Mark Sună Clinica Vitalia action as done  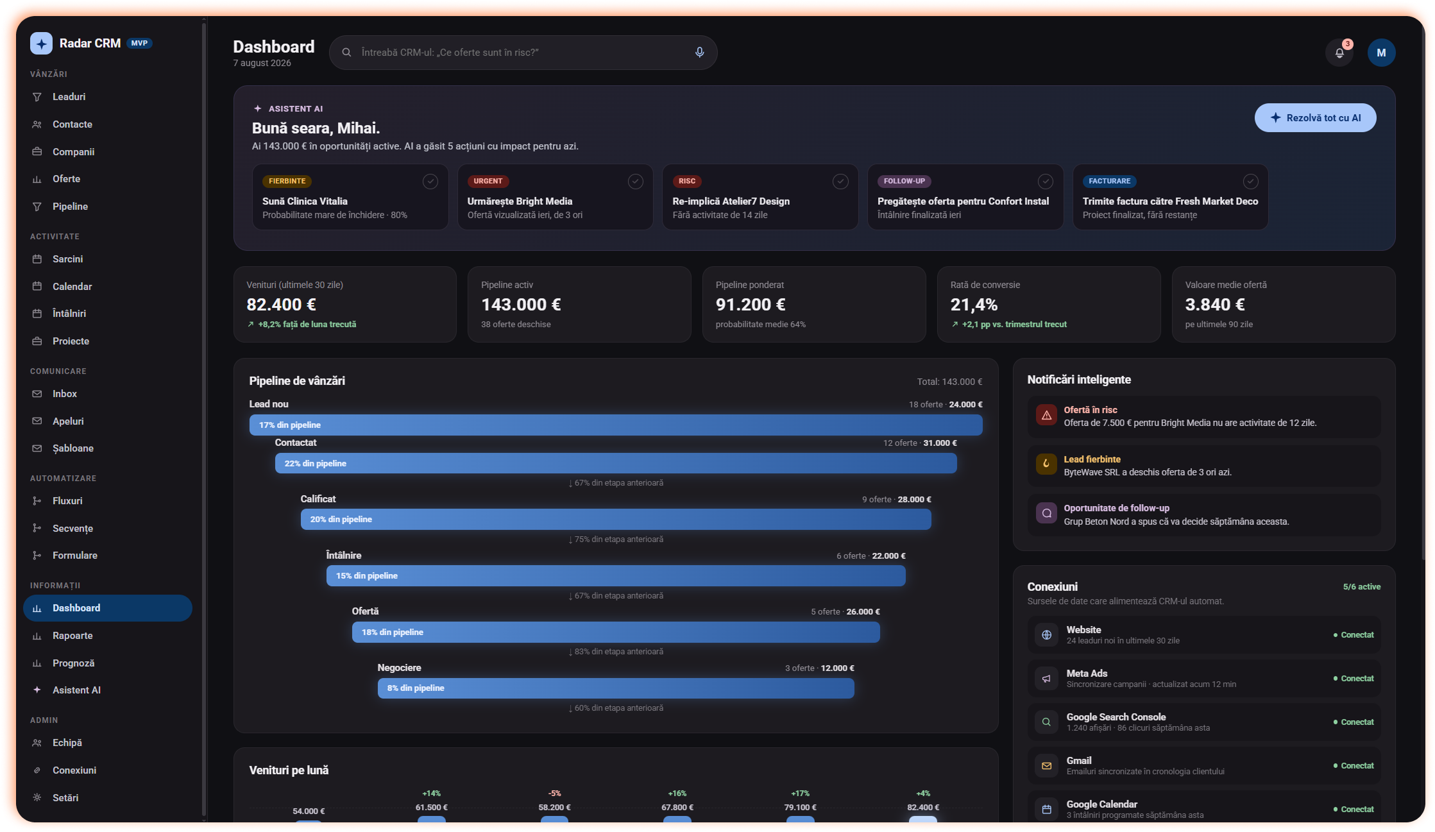pyautogui.click(x=430, y=182)
